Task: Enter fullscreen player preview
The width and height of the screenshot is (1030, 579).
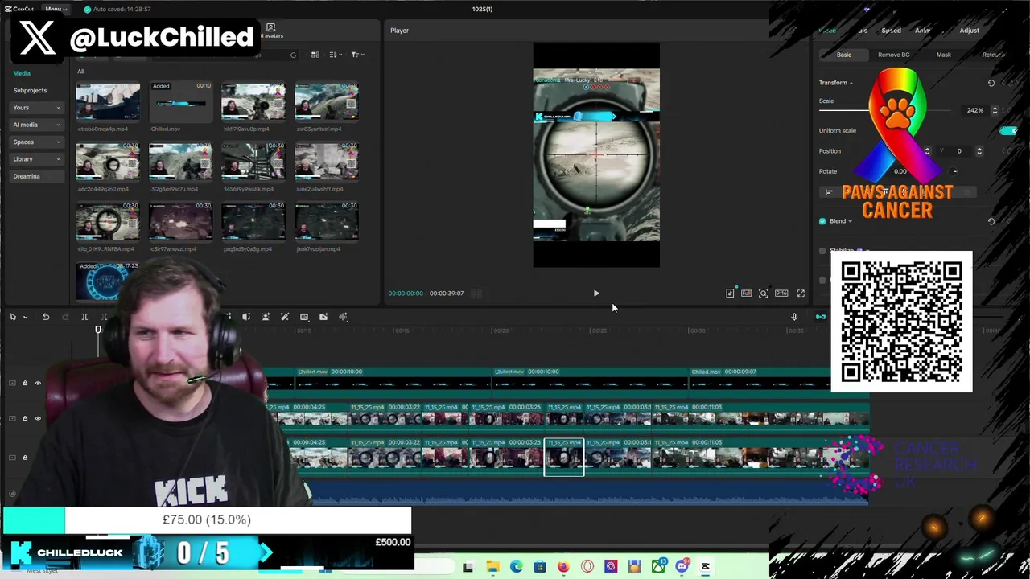Action: point(801,294)
